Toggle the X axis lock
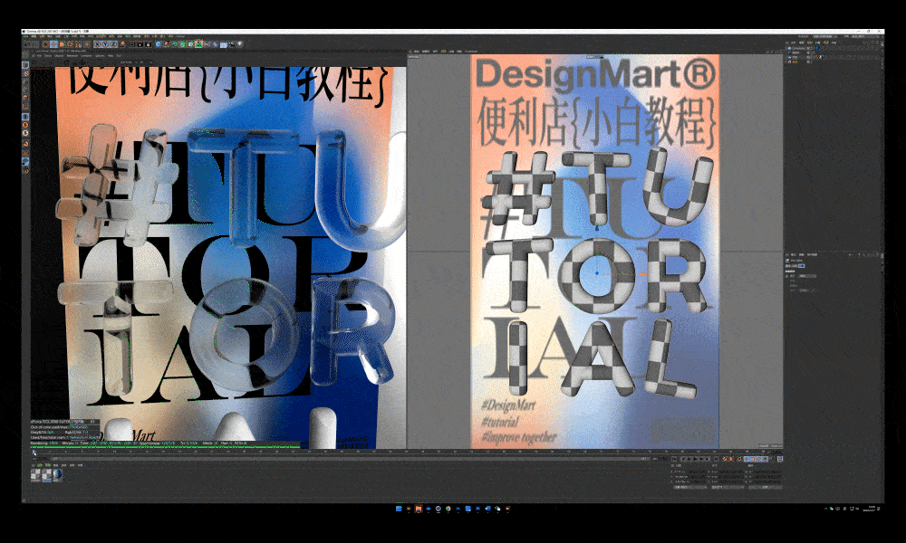This screenshot has height=543, width=906. tap(98, 43)
